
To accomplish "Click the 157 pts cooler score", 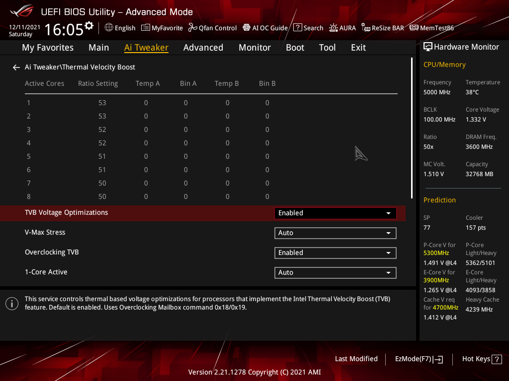I will [x=476, y=228].
